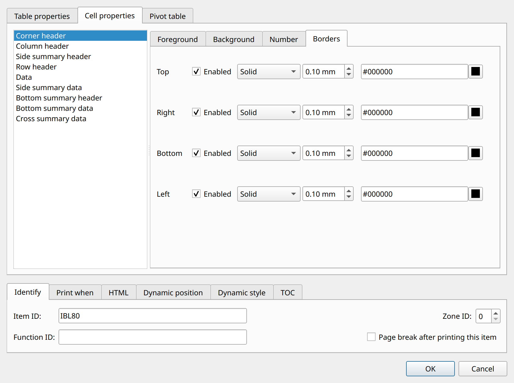Confirm the dialog with OK

430,369
